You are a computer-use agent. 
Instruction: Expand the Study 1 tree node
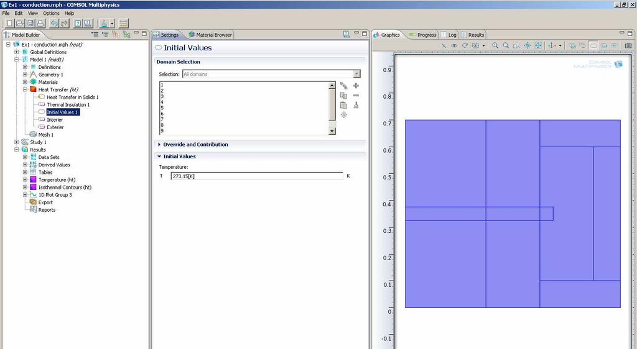pos(17,142)
